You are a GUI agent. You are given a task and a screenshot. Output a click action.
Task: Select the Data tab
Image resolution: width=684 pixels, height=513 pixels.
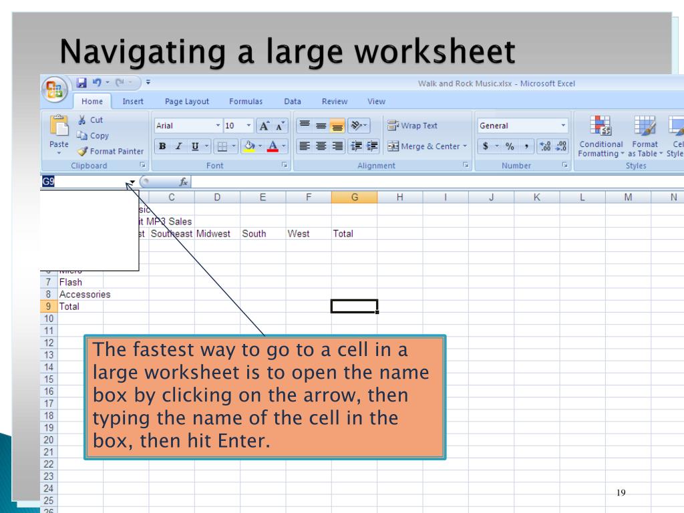(x=293, y=102)
